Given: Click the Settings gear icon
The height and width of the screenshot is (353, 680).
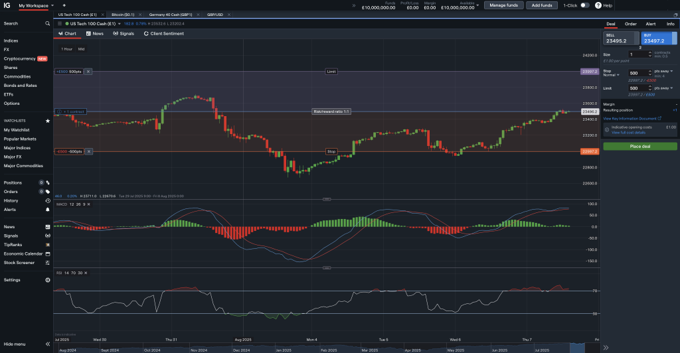Looking at the screenshot, I should [x=47, y=280].
